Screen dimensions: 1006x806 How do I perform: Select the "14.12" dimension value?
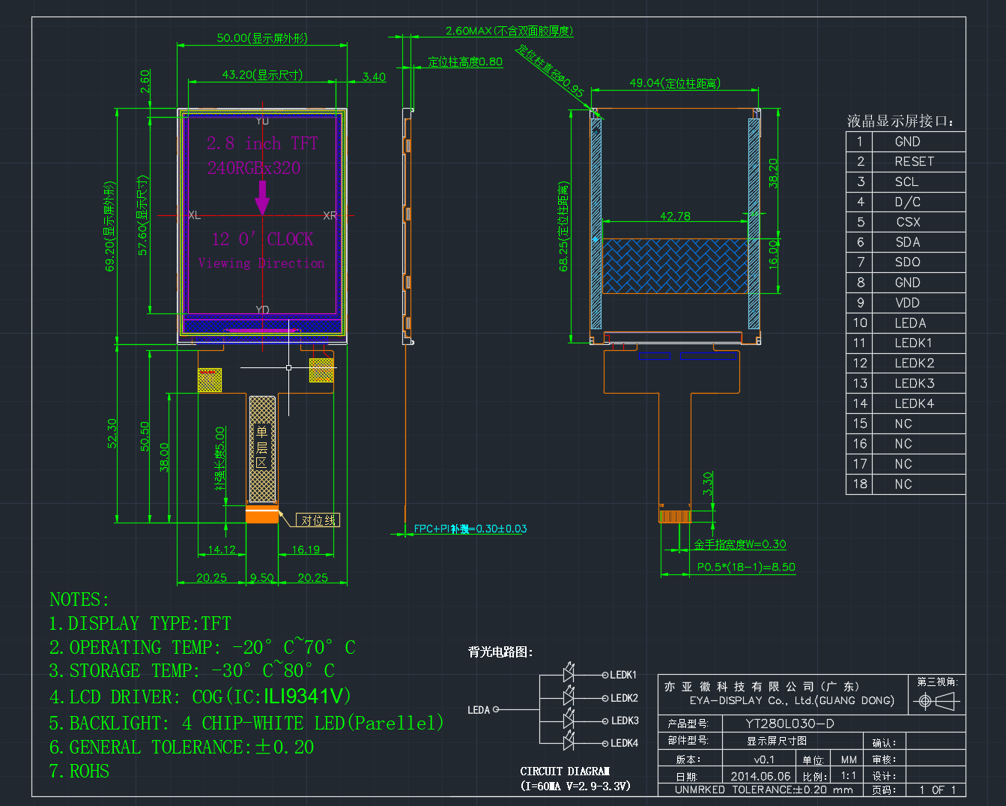click(222, 550)
